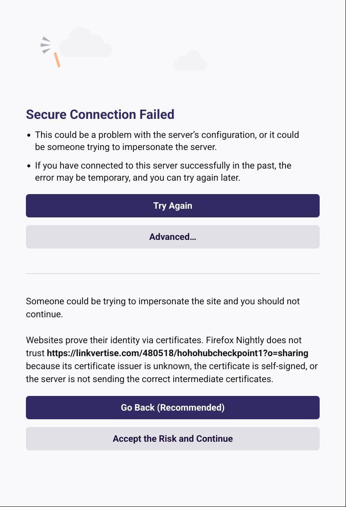Click the bold linkvertise.com URL text
Image resolution: width=346 pixels, height=507 pixels.
pyautogui.click(x=178, y=353)
